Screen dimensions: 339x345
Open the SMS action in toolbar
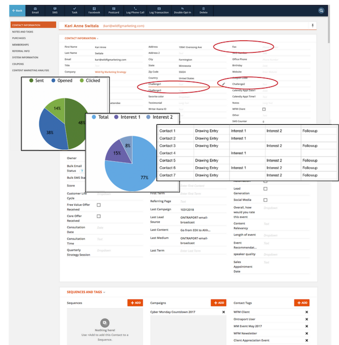[55, 10]
